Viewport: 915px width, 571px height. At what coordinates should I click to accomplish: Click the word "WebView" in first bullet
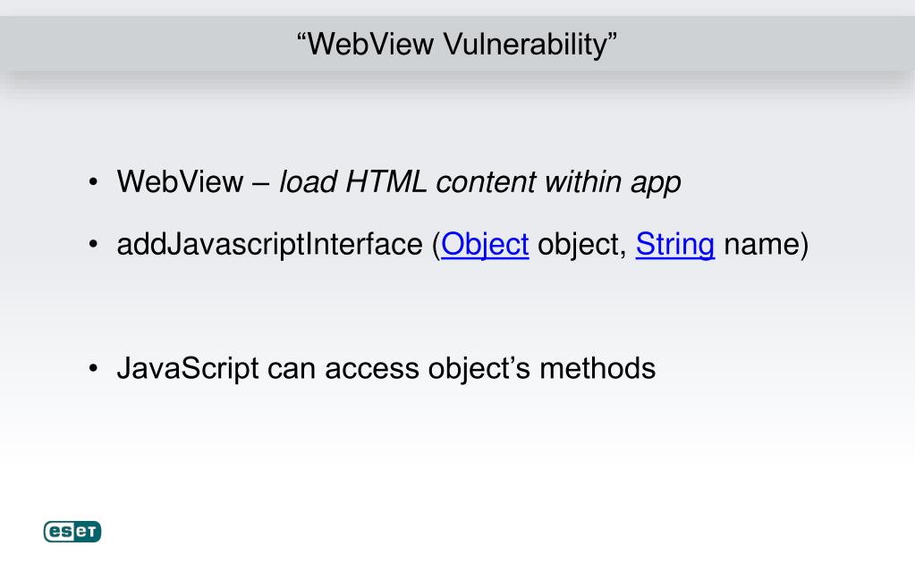coord(180,181)
